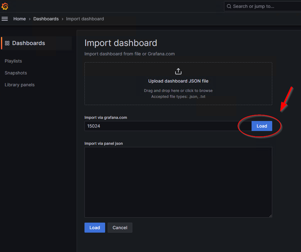Click inside the panel json text area
This screenshot has height=252, width=301.
tap(178, 182)
